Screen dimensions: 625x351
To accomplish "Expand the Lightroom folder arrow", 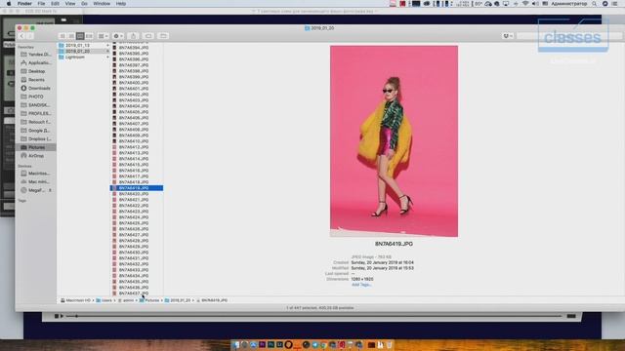I will click(x=107, y=57).
